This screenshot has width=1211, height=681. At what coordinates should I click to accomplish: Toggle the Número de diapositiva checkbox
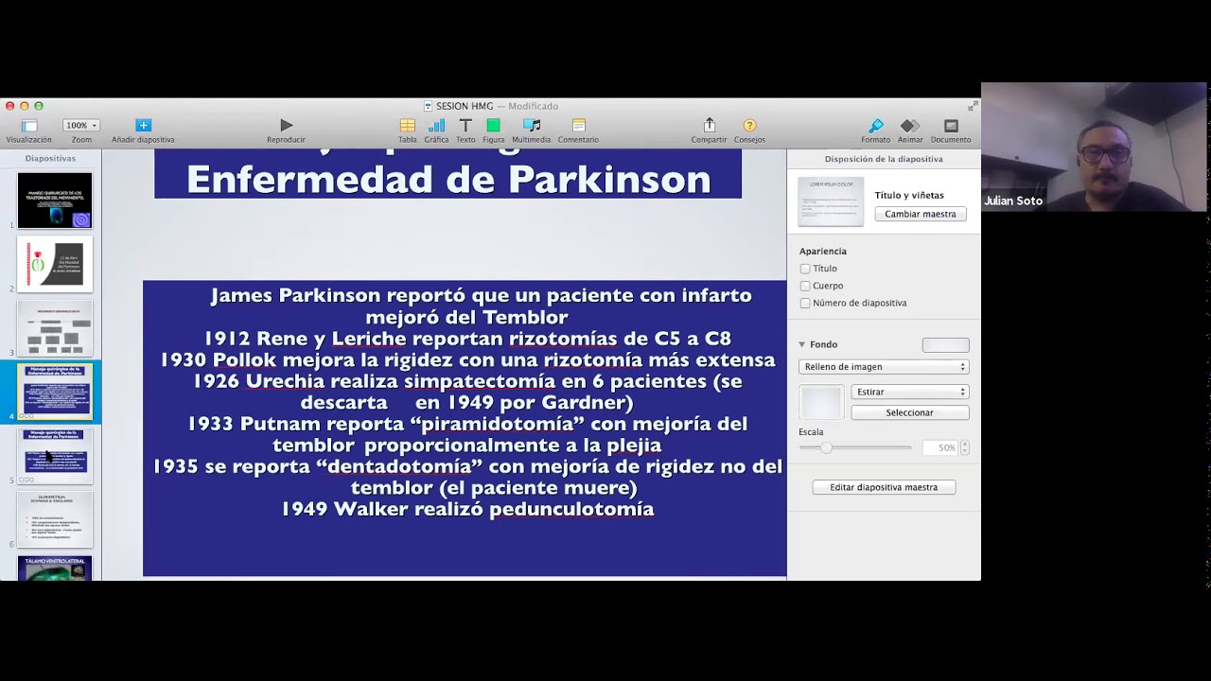[x=805, y=303]
